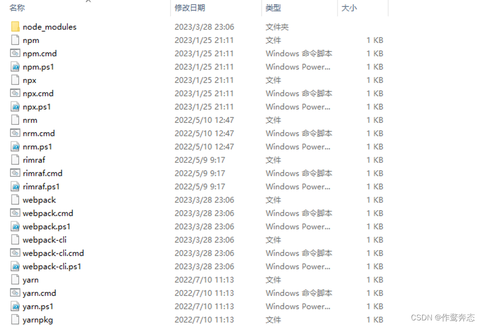Select the file named rimraf

(34, 160)
